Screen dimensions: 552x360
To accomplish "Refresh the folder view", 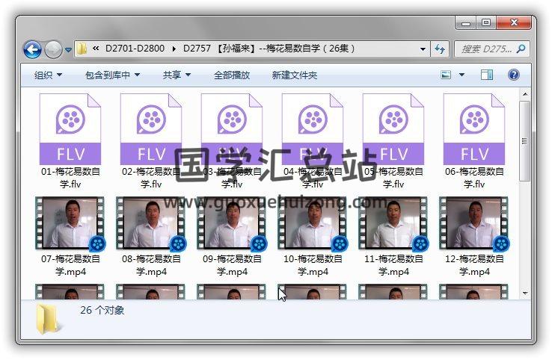I will click(439, 49).
